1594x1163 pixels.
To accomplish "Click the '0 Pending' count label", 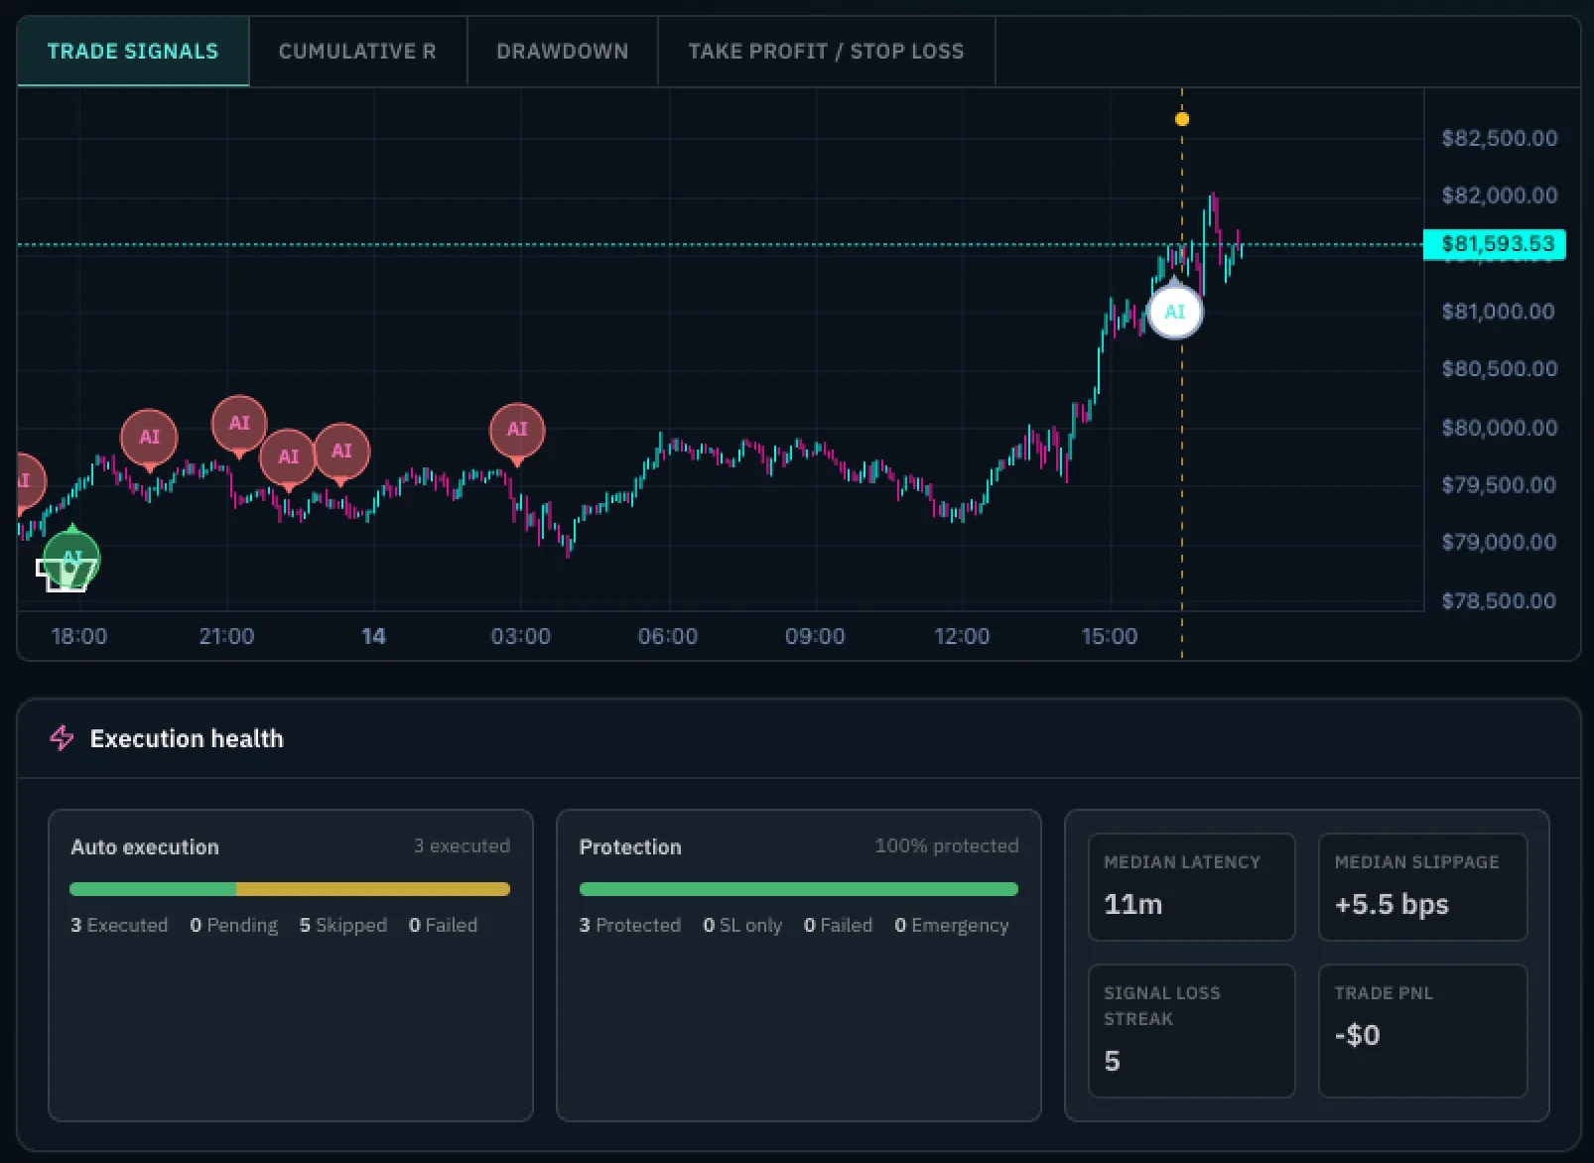I will [x=233, y=925].
